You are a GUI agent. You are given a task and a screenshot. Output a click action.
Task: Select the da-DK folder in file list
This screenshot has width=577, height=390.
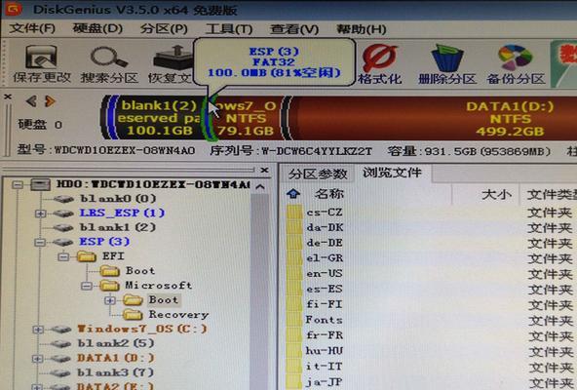click(325, 227)
